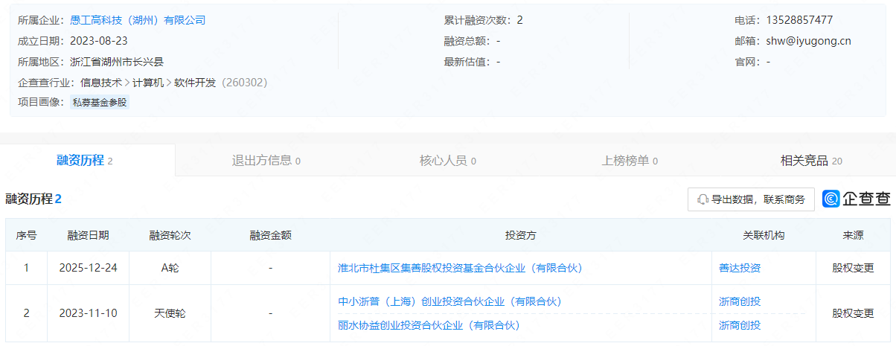896x346 pixels.
Task: Click the date 2023-11-10 cell
Action: (88, 313)
